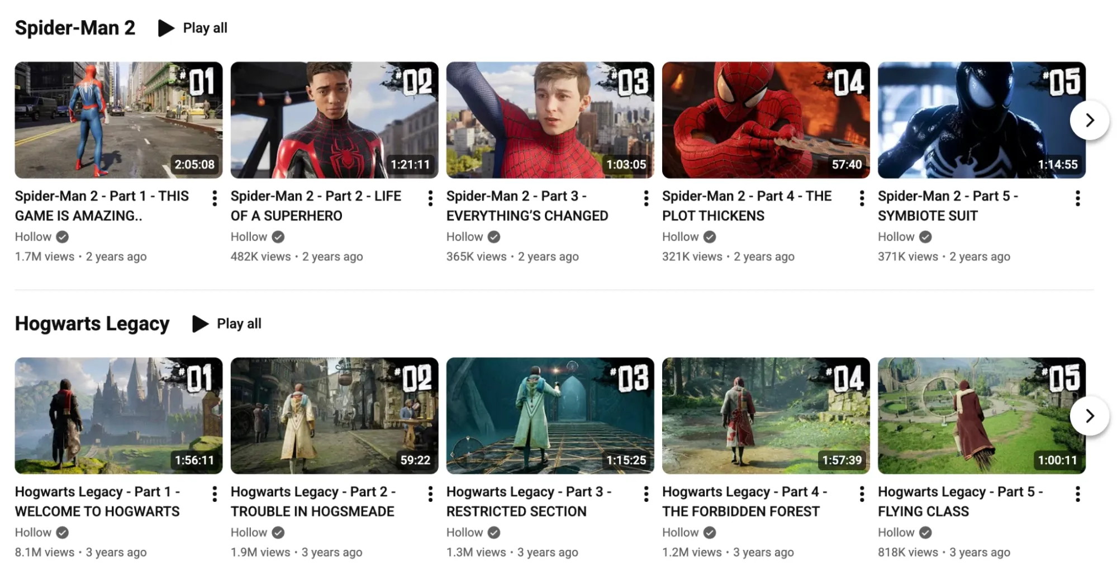Click '818K views' under Hogwarts Legacy Part 5

coord(908,553)
